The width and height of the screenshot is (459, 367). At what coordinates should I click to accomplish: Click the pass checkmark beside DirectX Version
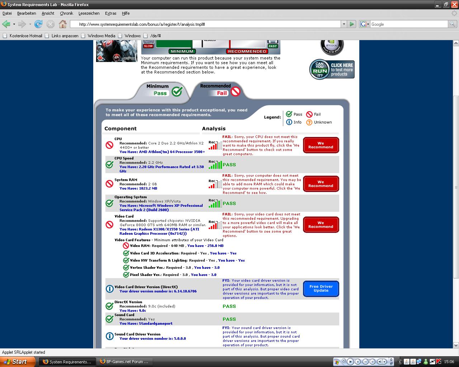[109, 306]
